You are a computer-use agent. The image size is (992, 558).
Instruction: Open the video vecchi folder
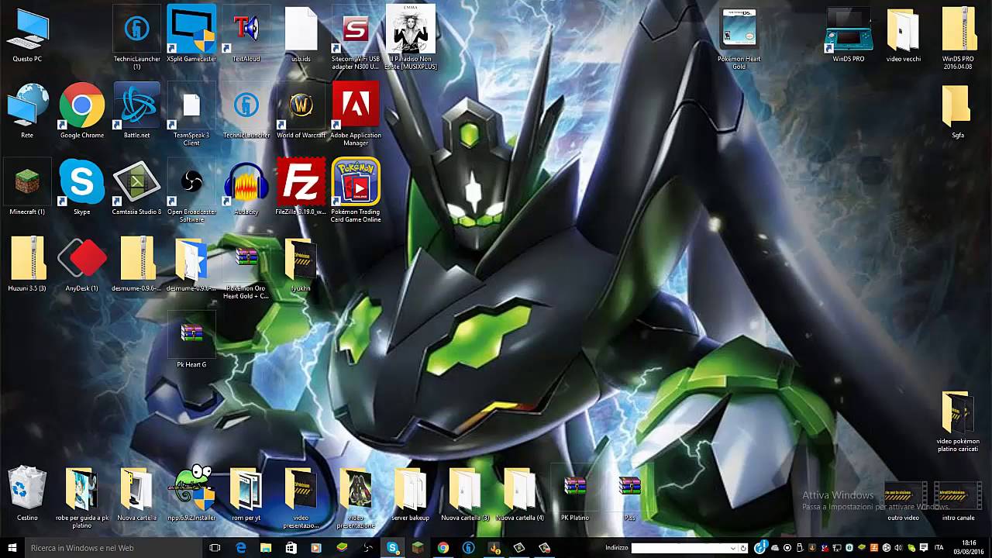[x=903, y=34]
